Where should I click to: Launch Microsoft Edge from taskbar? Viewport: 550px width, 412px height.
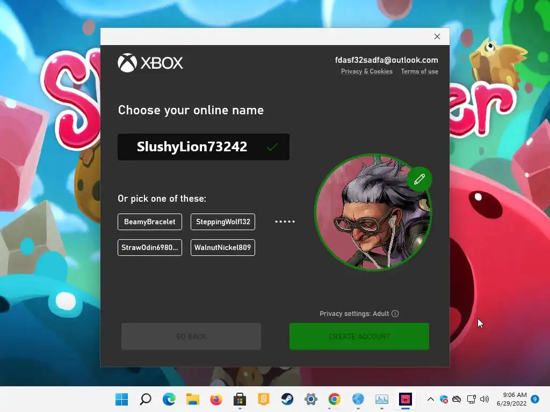pyautogui.click(x=169, y=399)
